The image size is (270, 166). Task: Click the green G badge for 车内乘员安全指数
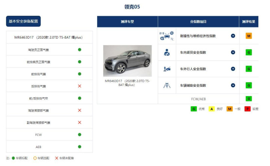(249, 53)
